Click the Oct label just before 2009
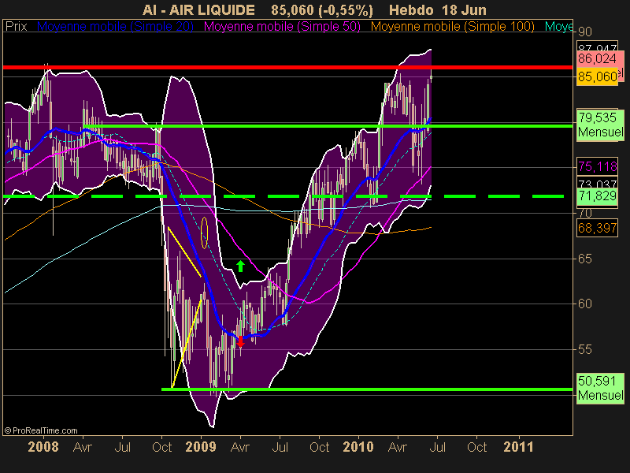This screenshot has height=473, width=630. click(162, 447)
